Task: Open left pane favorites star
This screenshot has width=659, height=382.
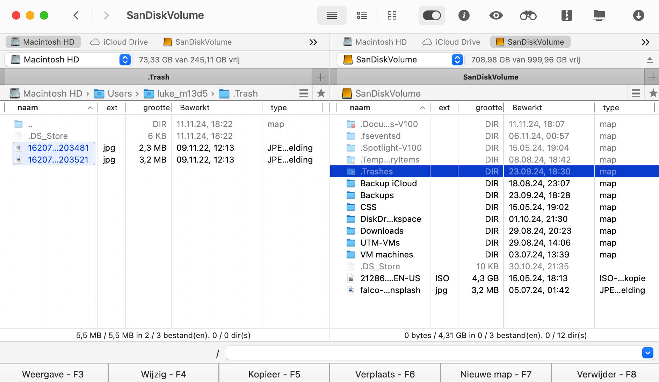Action: coord(321,93)
